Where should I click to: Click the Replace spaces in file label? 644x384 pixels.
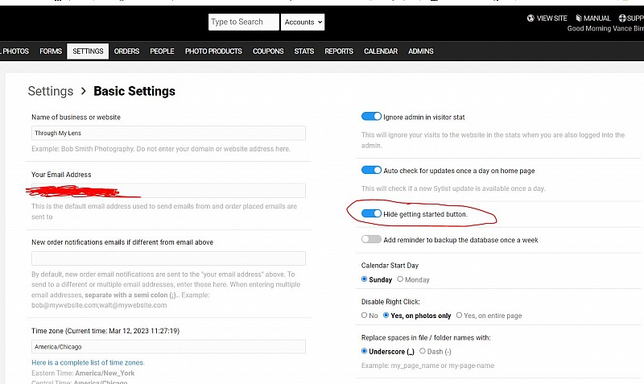[x=426, y=337]
